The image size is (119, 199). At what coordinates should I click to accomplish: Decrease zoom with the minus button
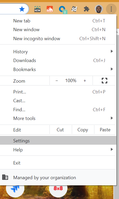[x=57, y=81]
